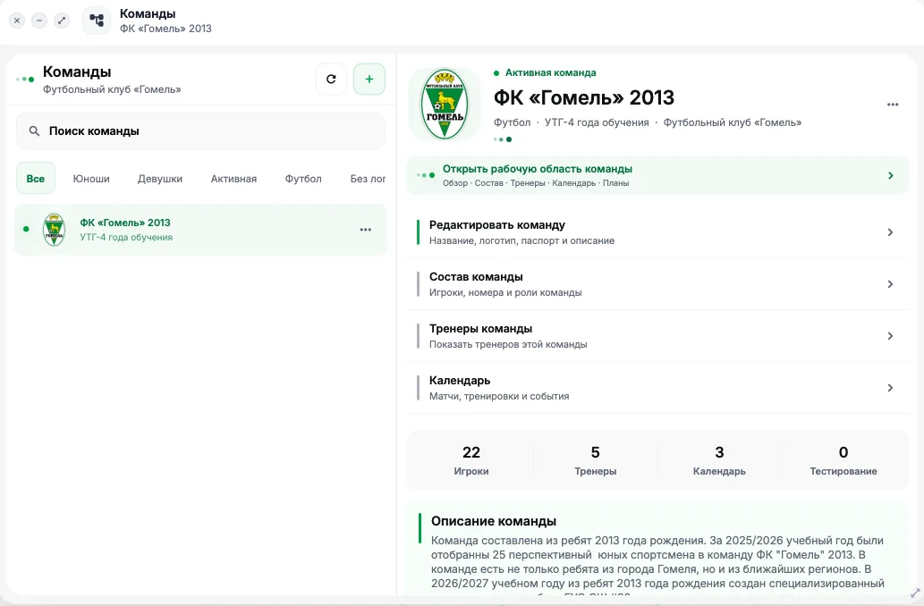The height and width of the screenshot is (606, 924).
Task: Click the Активная команда status label
Action: coord(550,72)
